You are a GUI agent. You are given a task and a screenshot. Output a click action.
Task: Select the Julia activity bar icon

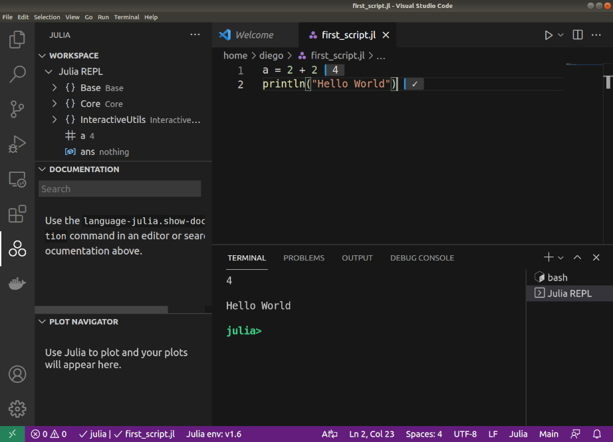[17, 249]
